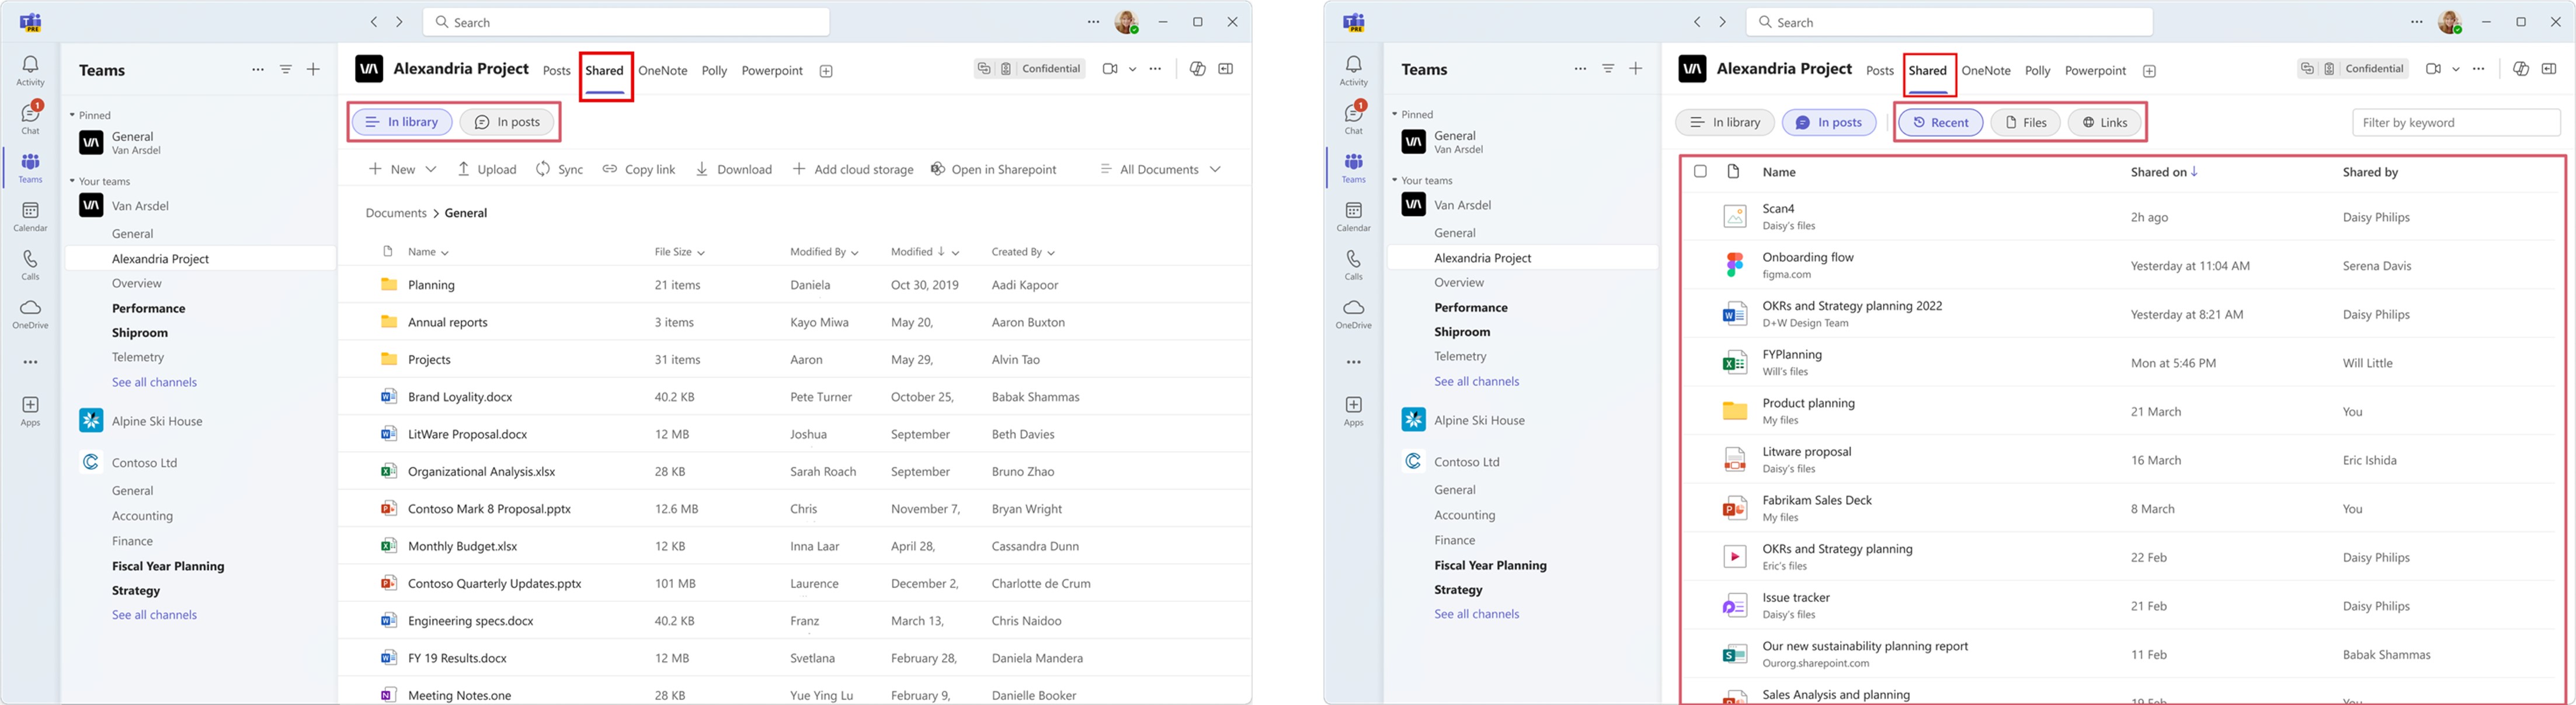
Task: Go forward using arrow in right window title bar
Action: pyautogui.click(x=1722, y=22)
